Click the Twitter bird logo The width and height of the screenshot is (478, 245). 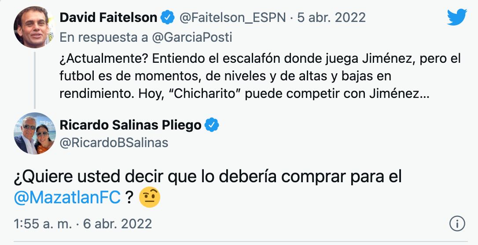pos(456,17)
